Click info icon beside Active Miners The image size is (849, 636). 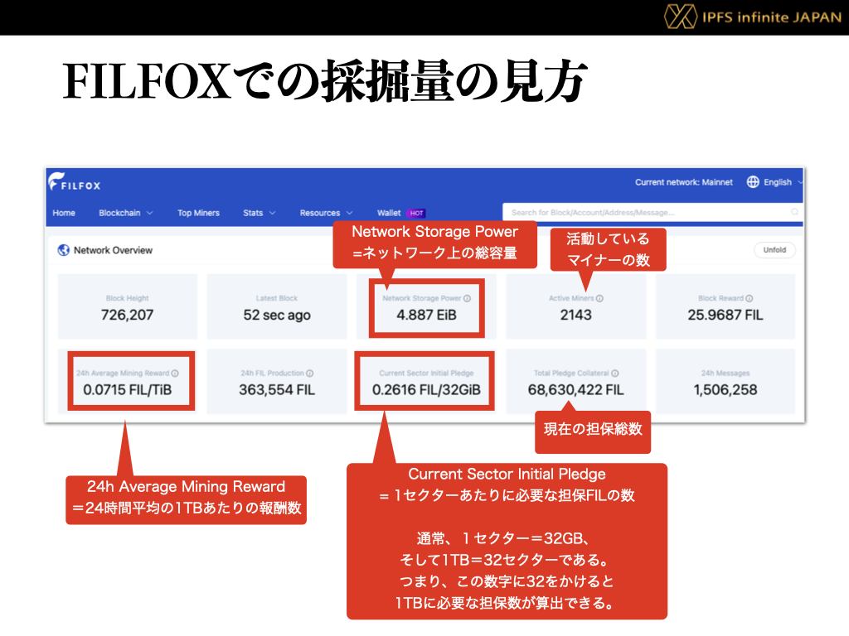point(600,298)
